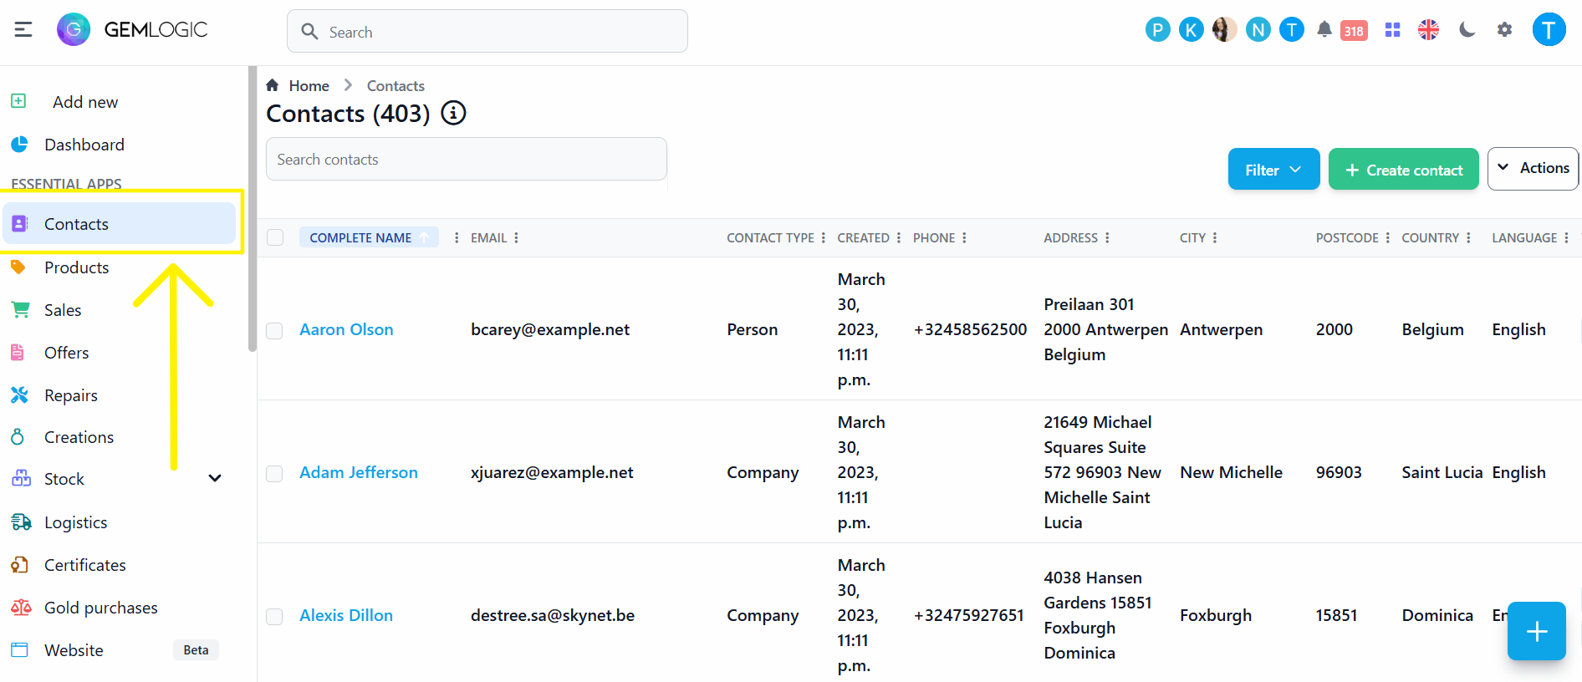The height and width of the screenshot is (682, 1582).
Task: Focus the Search contacts field
Action: [467, 159]
